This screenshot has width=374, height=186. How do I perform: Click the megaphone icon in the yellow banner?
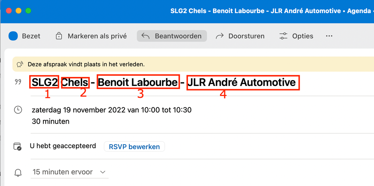point(20,64)
